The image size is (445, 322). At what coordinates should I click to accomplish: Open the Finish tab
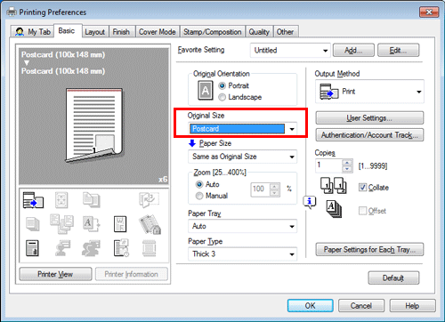coord(121,32)
